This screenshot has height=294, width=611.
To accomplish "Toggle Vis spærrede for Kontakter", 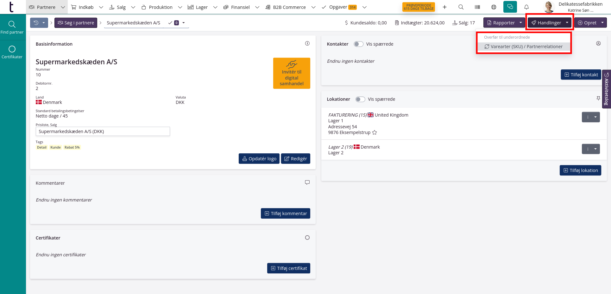I will pyautogui.click(x=358, y=44).
